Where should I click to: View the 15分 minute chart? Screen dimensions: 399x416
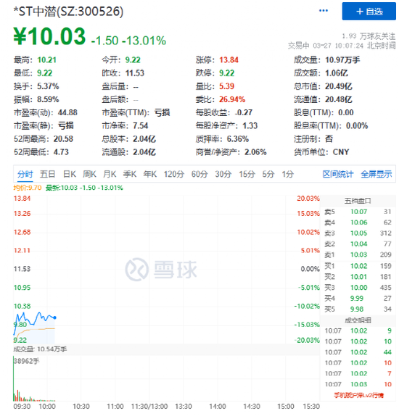pyautogui.click(x=247, y=175)
